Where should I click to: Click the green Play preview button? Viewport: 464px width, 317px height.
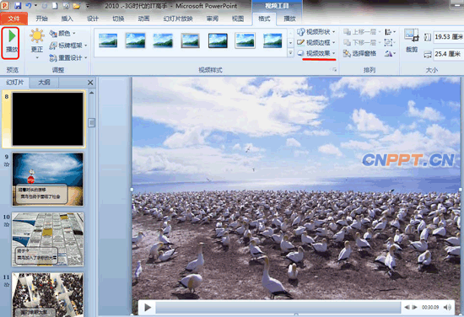point(11,43)
